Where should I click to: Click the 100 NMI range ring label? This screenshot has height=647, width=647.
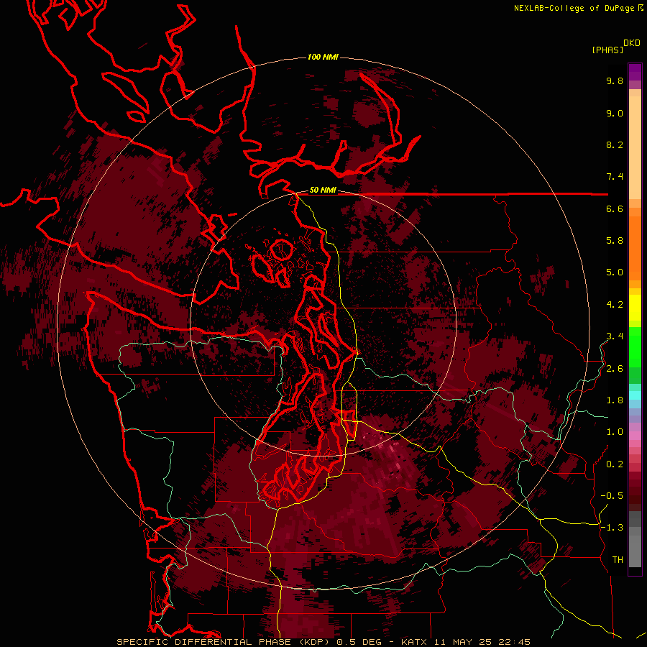(323, 57)
